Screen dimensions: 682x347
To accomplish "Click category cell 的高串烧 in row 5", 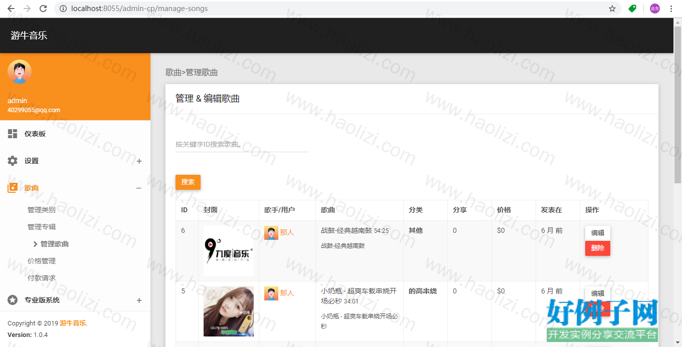I will click(x=423, y=291).
